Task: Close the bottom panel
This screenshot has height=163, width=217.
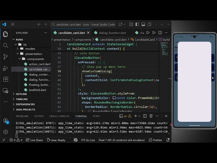Action: click(166, 116)
